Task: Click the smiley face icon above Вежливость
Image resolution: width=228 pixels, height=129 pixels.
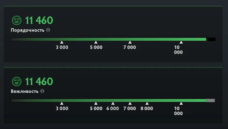Action: 17,82
